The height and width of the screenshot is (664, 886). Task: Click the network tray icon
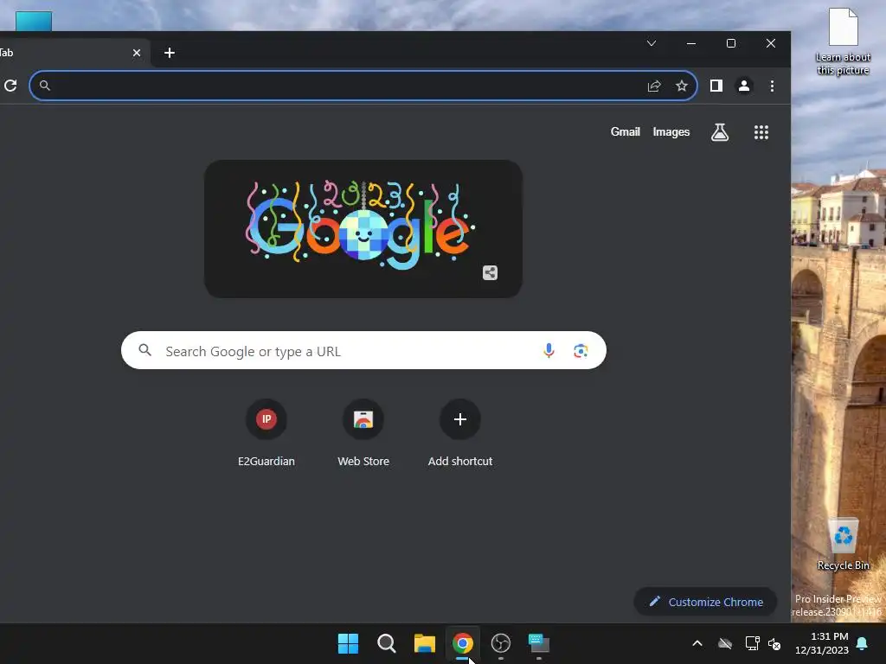tap(752, 643)
